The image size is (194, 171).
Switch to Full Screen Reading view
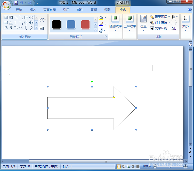tap(124, 167)
